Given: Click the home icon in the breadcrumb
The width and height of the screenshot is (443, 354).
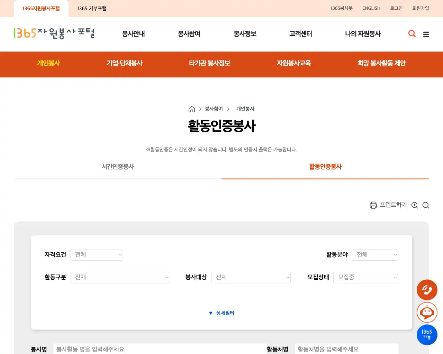Looking at the screenshot, I should coord(192,109).
